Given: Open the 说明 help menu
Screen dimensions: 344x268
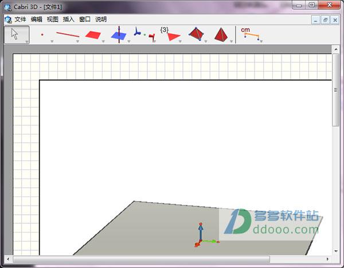Looking at the screenshot, I should click(101, 19).
